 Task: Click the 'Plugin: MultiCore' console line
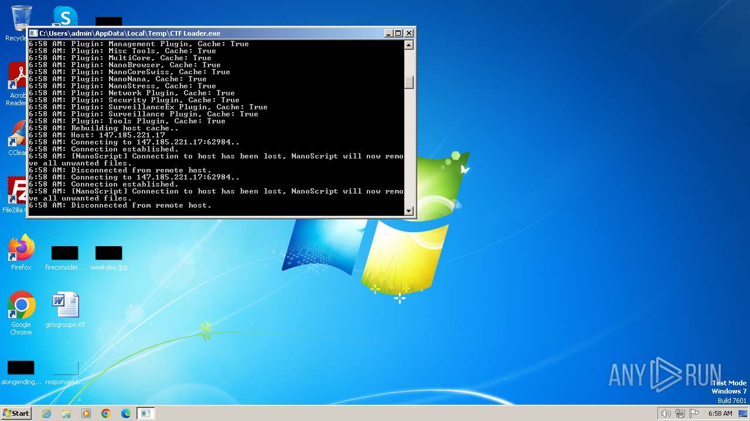120,58
